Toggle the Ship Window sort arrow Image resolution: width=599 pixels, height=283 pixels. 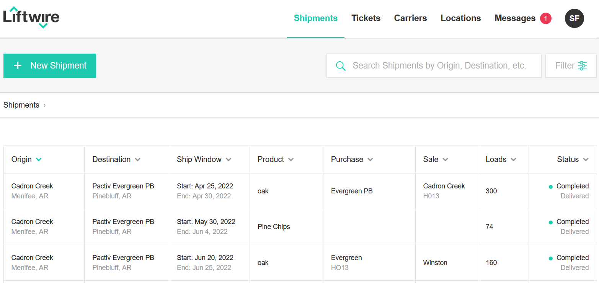click(x=229, y=160)
